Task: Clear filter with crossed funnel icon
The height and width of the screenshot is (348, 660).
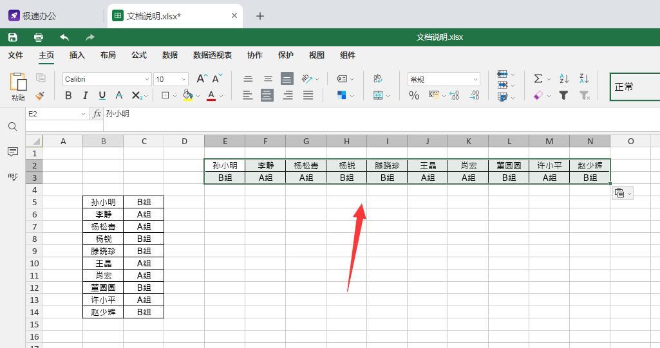Action: [x=584, y=96]
